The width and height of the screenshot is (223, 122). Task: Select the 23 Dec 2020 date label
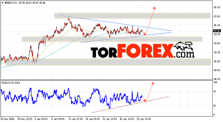pos(7,119)
